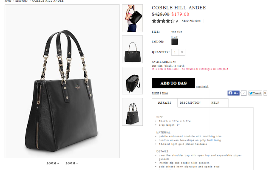Click the Add to Bag button
The height and width of the screenshot is (170, 272).
point(173,83)
